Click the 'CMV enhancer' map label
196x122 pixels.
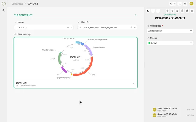[x=69, y=38]
